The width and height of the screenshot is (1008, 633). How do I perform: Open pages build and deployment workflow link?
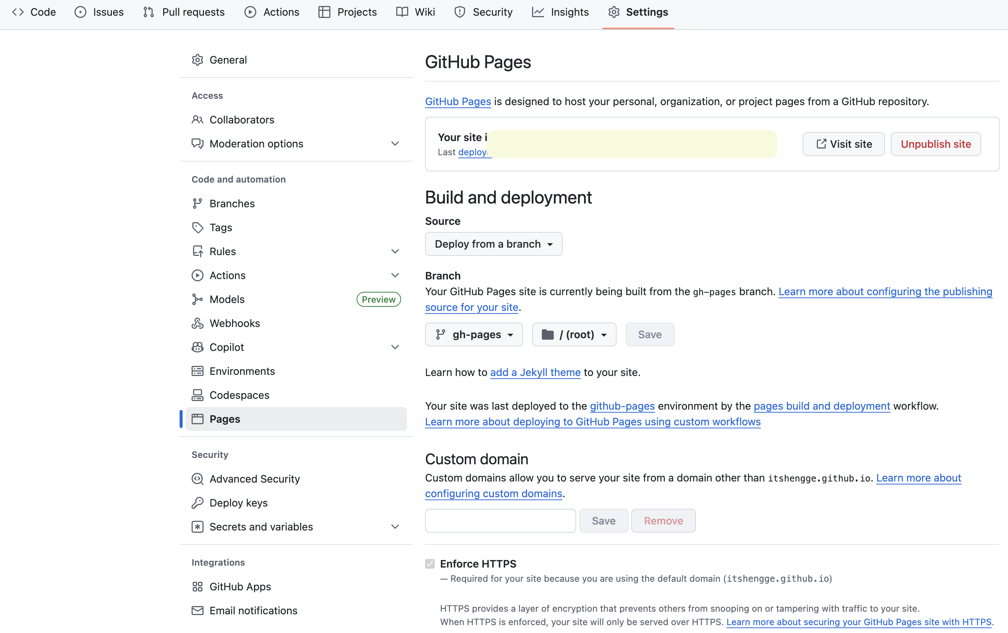click(x=822, y=406)
